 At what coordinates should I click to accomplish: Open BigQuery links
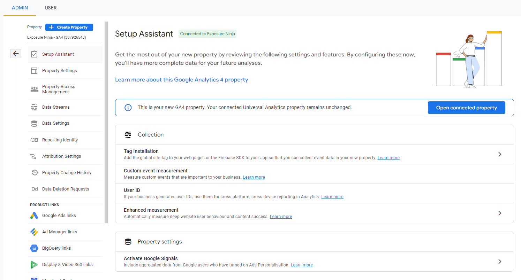(65, 248)
